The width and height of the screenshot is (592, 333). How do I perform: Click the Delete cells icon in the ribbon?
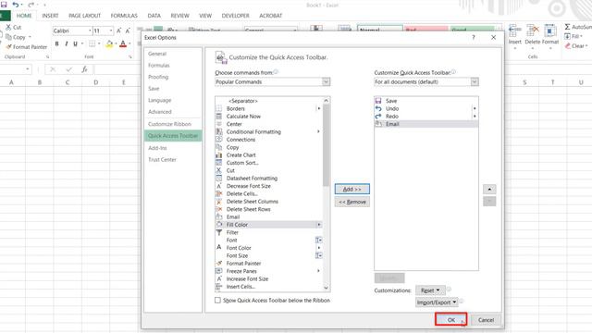click(x=533, y=31)
